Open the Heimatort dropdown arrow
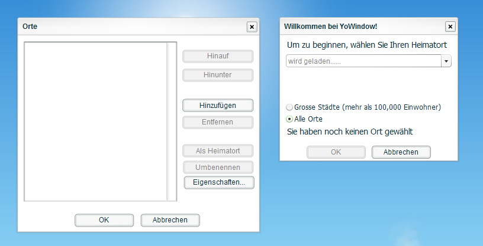 point(446,61)
